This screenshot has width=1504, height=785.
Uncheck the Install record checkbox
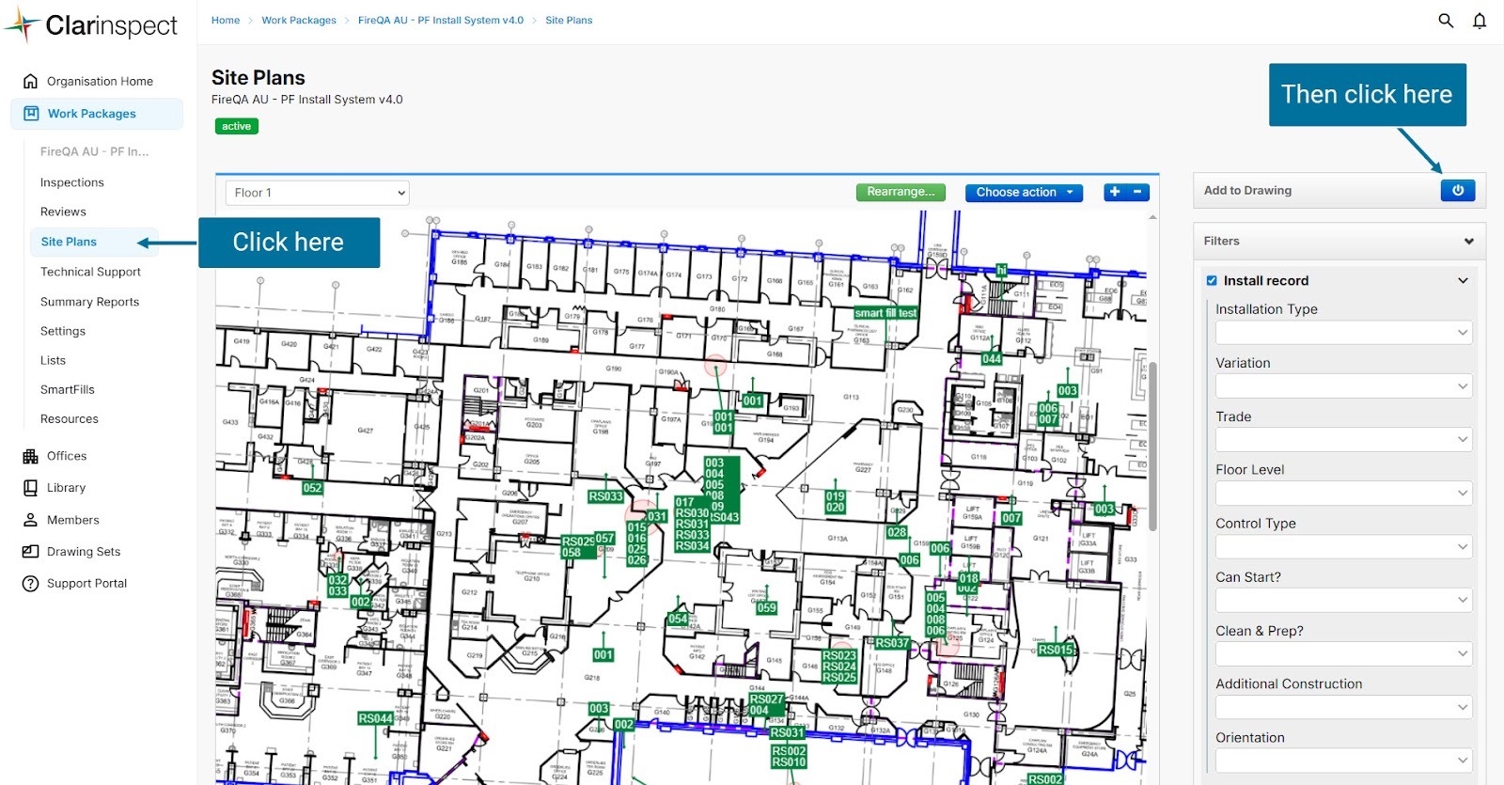[1212, 280]
